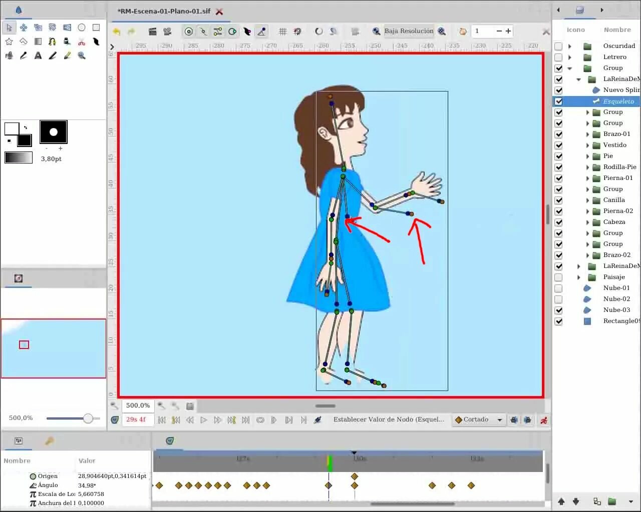Toggle the grid display icon
Image resolution: width=641 pixels, height=512 pixels.
[x=283, y=31]
